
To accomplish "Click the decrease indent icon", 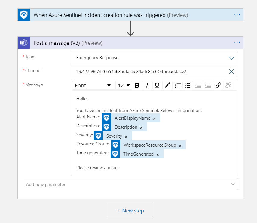I will 208,86.
